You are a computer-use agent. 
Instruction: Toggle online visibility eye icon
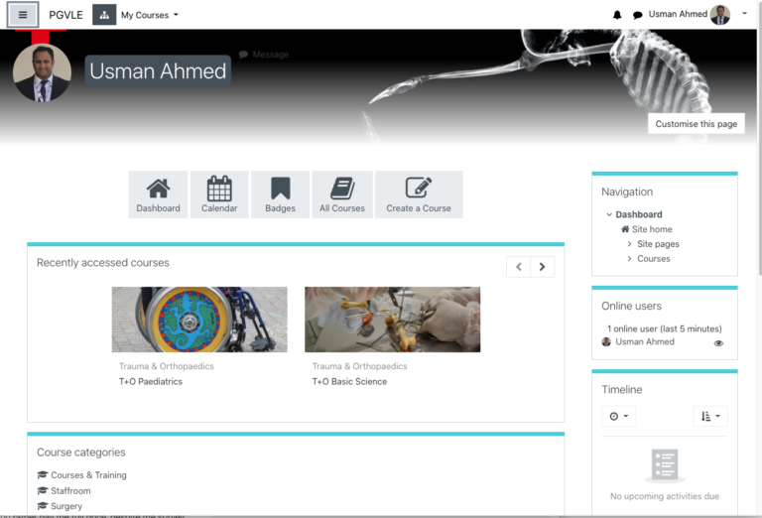pos(718,343)
